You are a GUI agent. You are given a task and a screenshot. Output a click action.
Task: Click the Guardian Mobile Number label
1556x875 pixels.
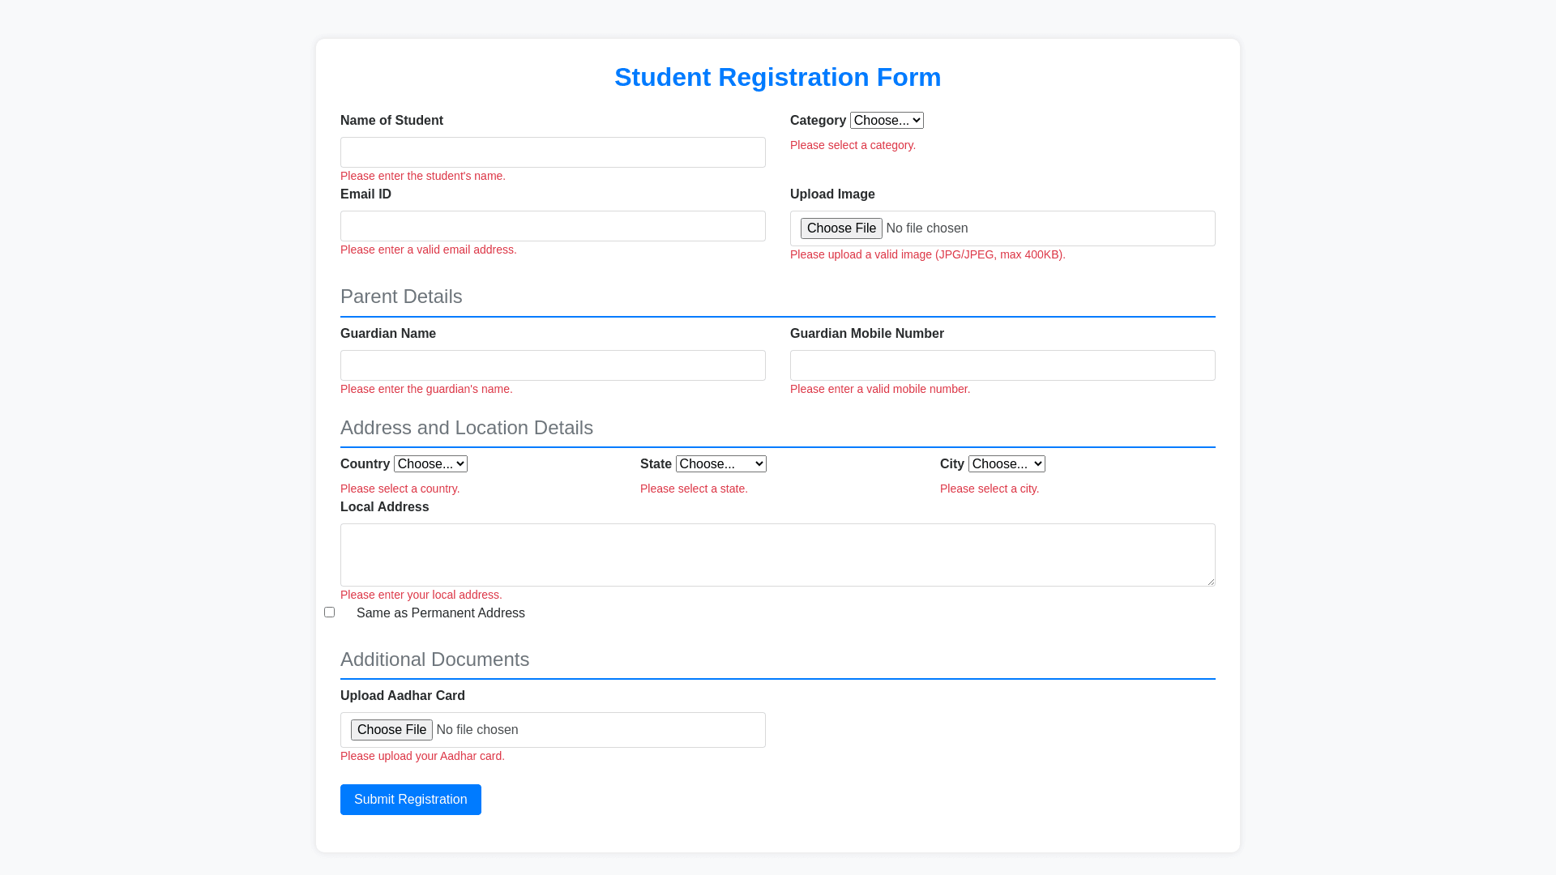click(866, 334)
